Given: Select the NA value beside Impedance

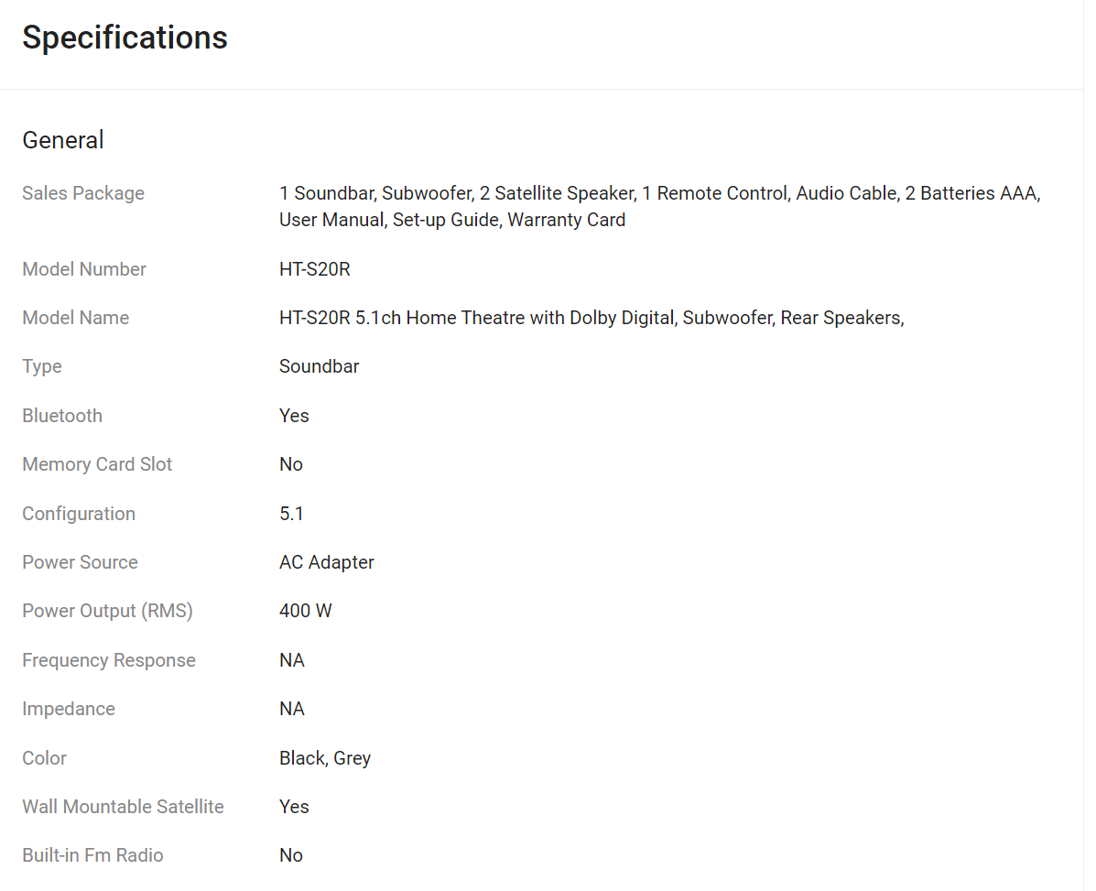Looking at the screenshot, I should click(291, 709).
